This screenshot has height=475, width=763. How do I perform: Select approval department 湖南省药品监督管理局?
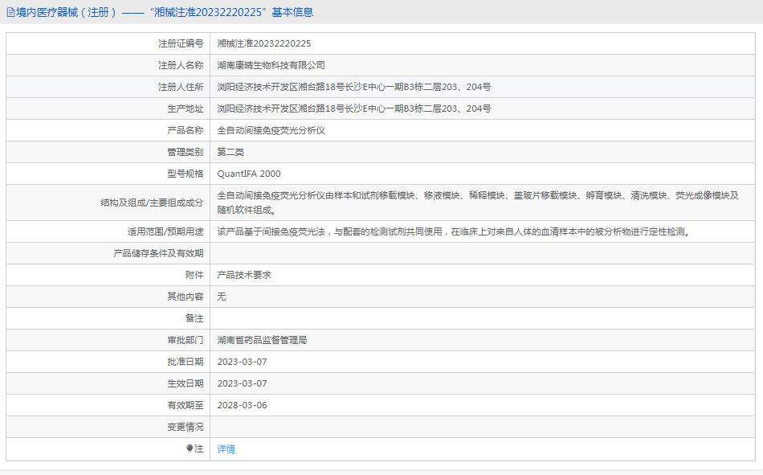[x=262, y=340]
